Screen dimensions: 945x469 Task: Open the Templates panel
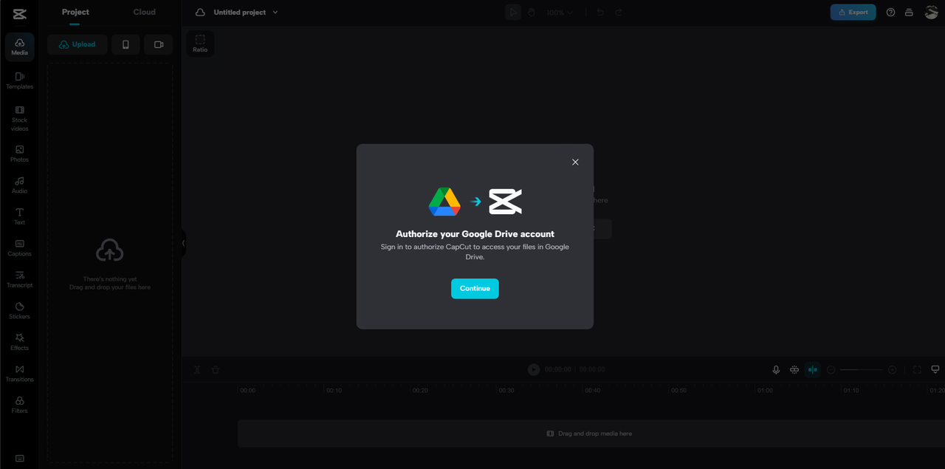19,81
